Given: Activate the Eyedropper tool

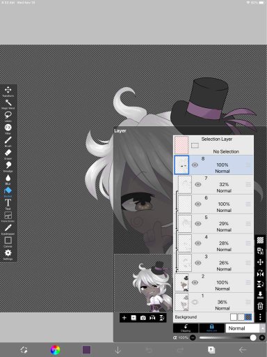Looking at the screenshot, I should (8, 229).
